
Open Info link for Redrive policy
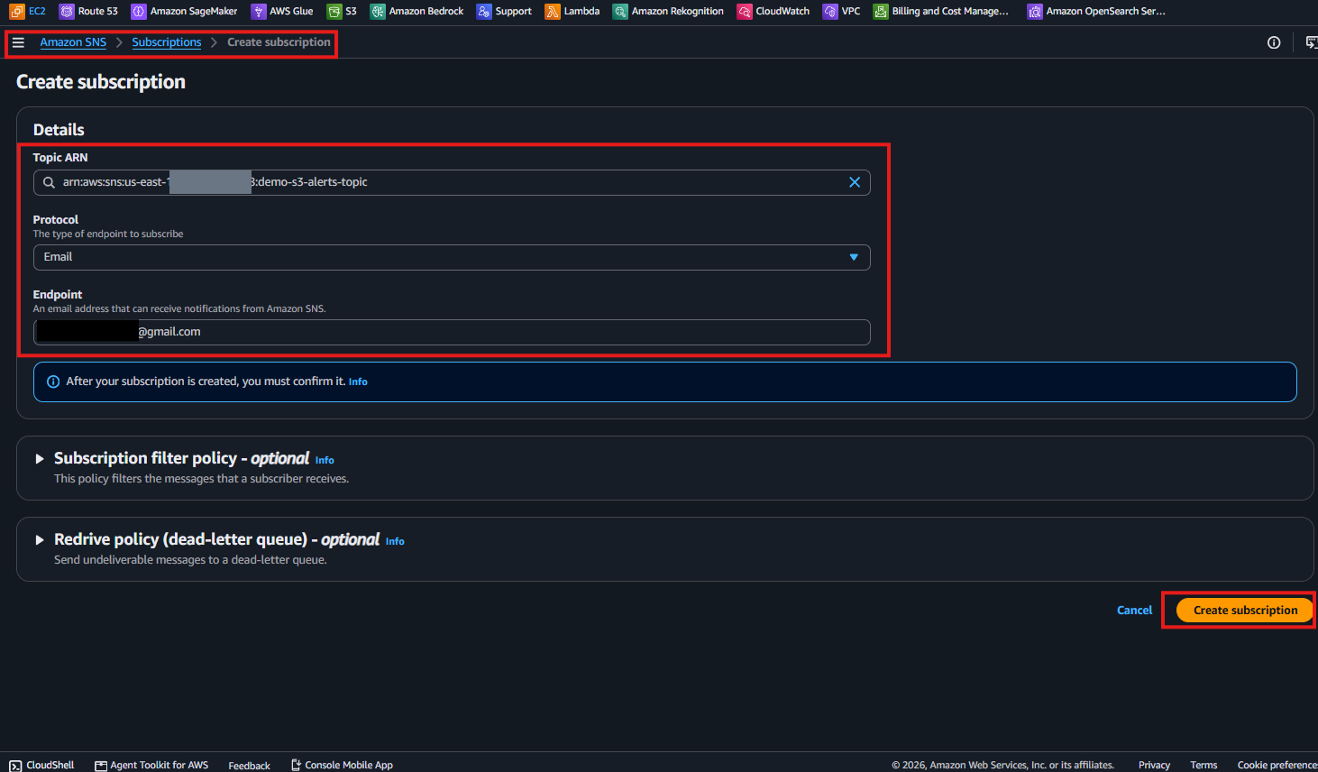(395, 541)
